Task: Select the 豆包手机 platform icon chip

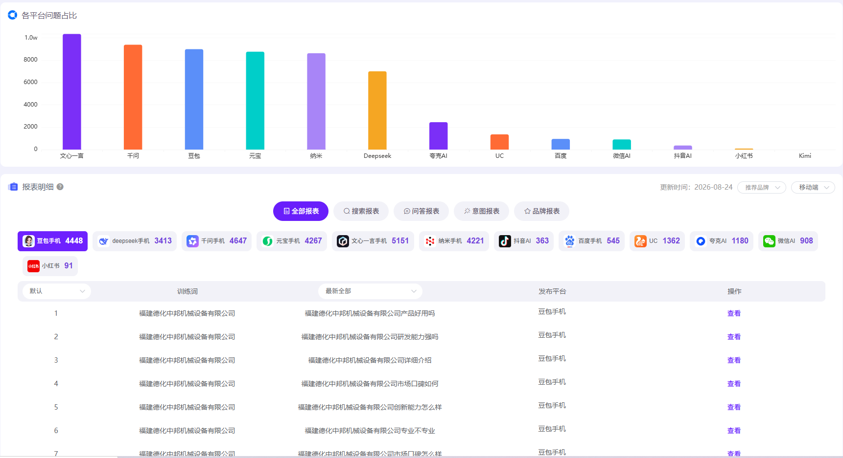Action: click(52, 241)
